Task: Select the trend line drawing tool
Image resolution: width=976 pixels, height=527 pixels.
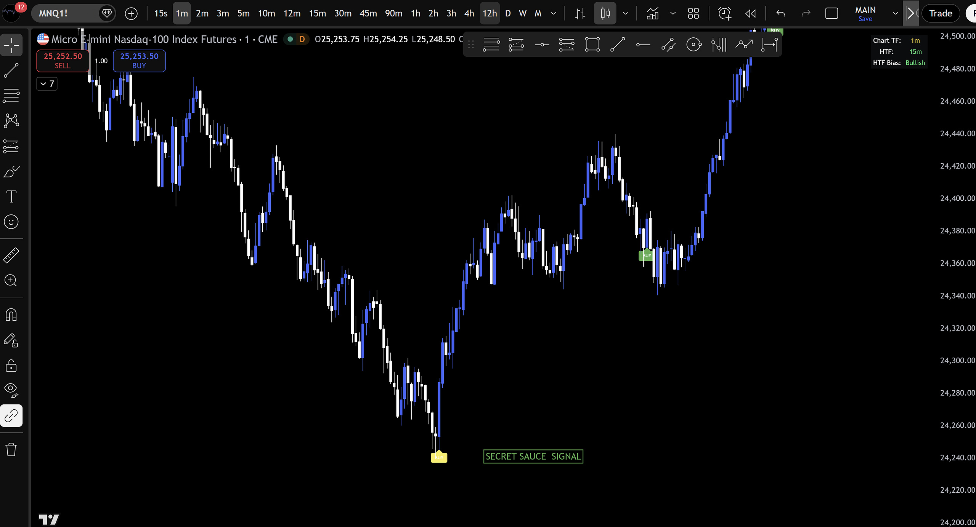Action: (x=11, y=70)
